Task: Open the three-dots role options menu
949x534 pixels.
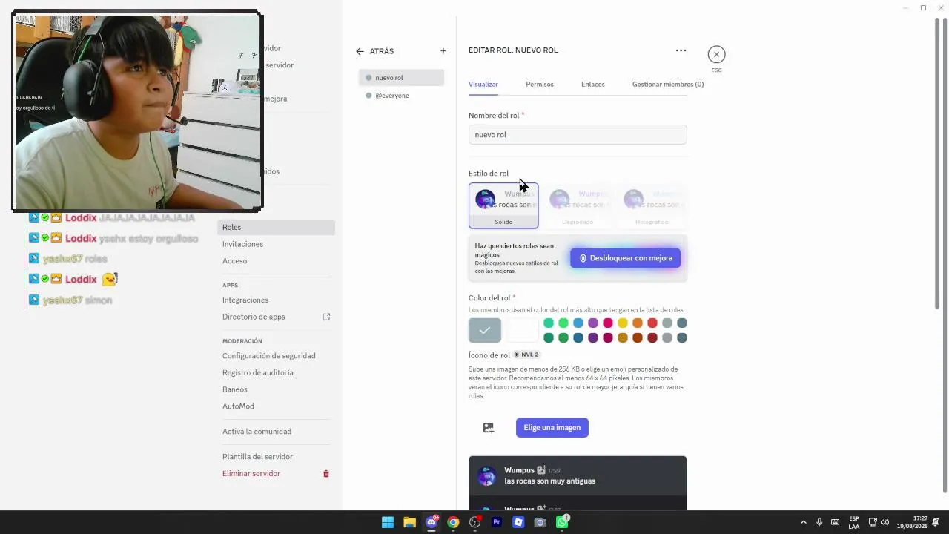Action: tap(681, 50)
